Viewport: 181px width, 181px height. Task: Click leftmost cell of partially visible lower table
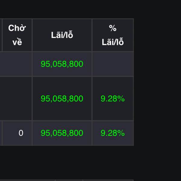[27, 180]
